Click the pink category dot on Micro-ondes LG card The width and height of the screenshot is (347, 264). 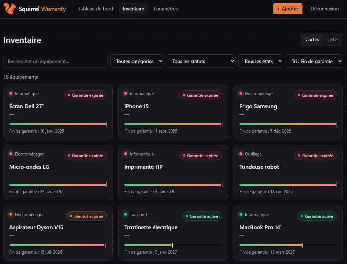pyautogui.click(x=11, y=154)
